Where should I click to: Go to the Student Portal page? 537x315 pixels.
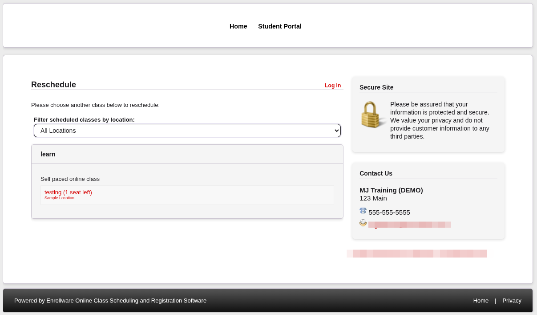click(280, 26)
